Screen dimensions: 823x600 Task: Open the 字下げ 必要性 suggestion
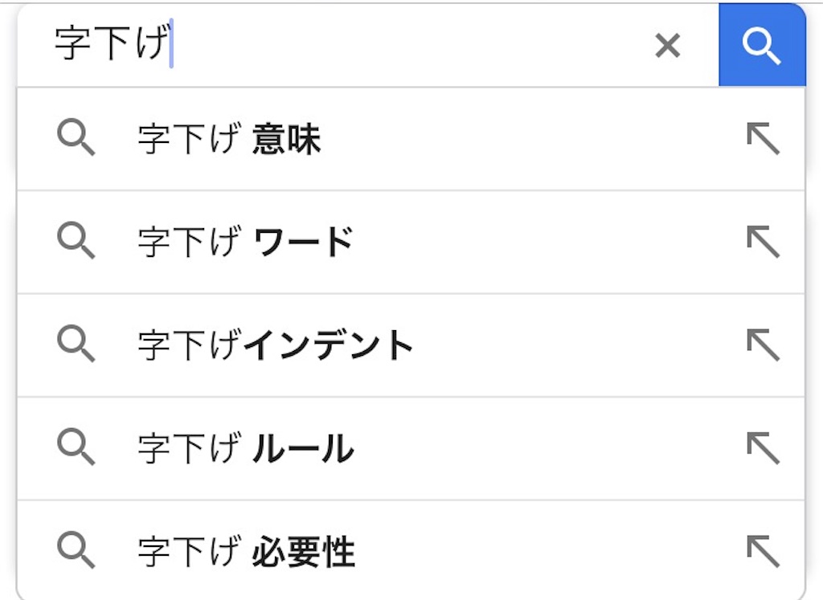pyautogui.click(x=411, y=551)
